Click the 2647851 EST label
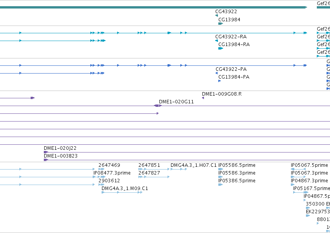 click(149, 165)
